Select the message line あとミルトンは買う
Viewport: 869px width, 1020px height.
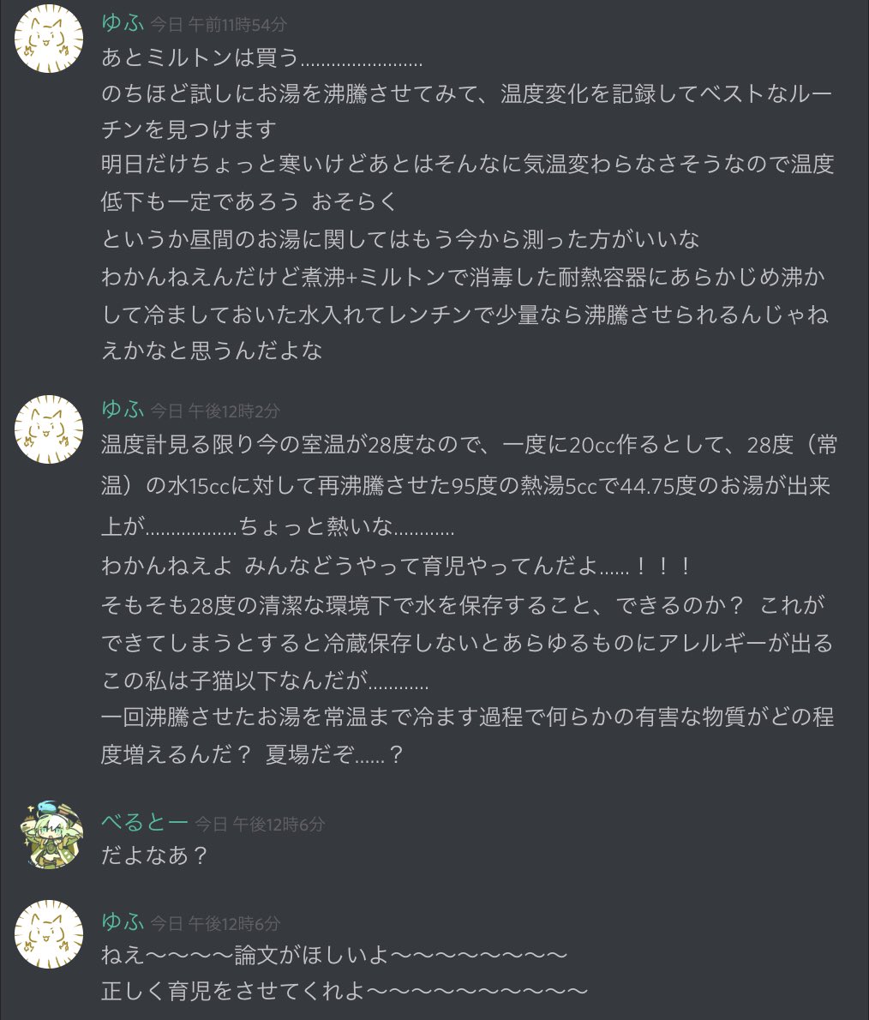[x=261, y=58]
